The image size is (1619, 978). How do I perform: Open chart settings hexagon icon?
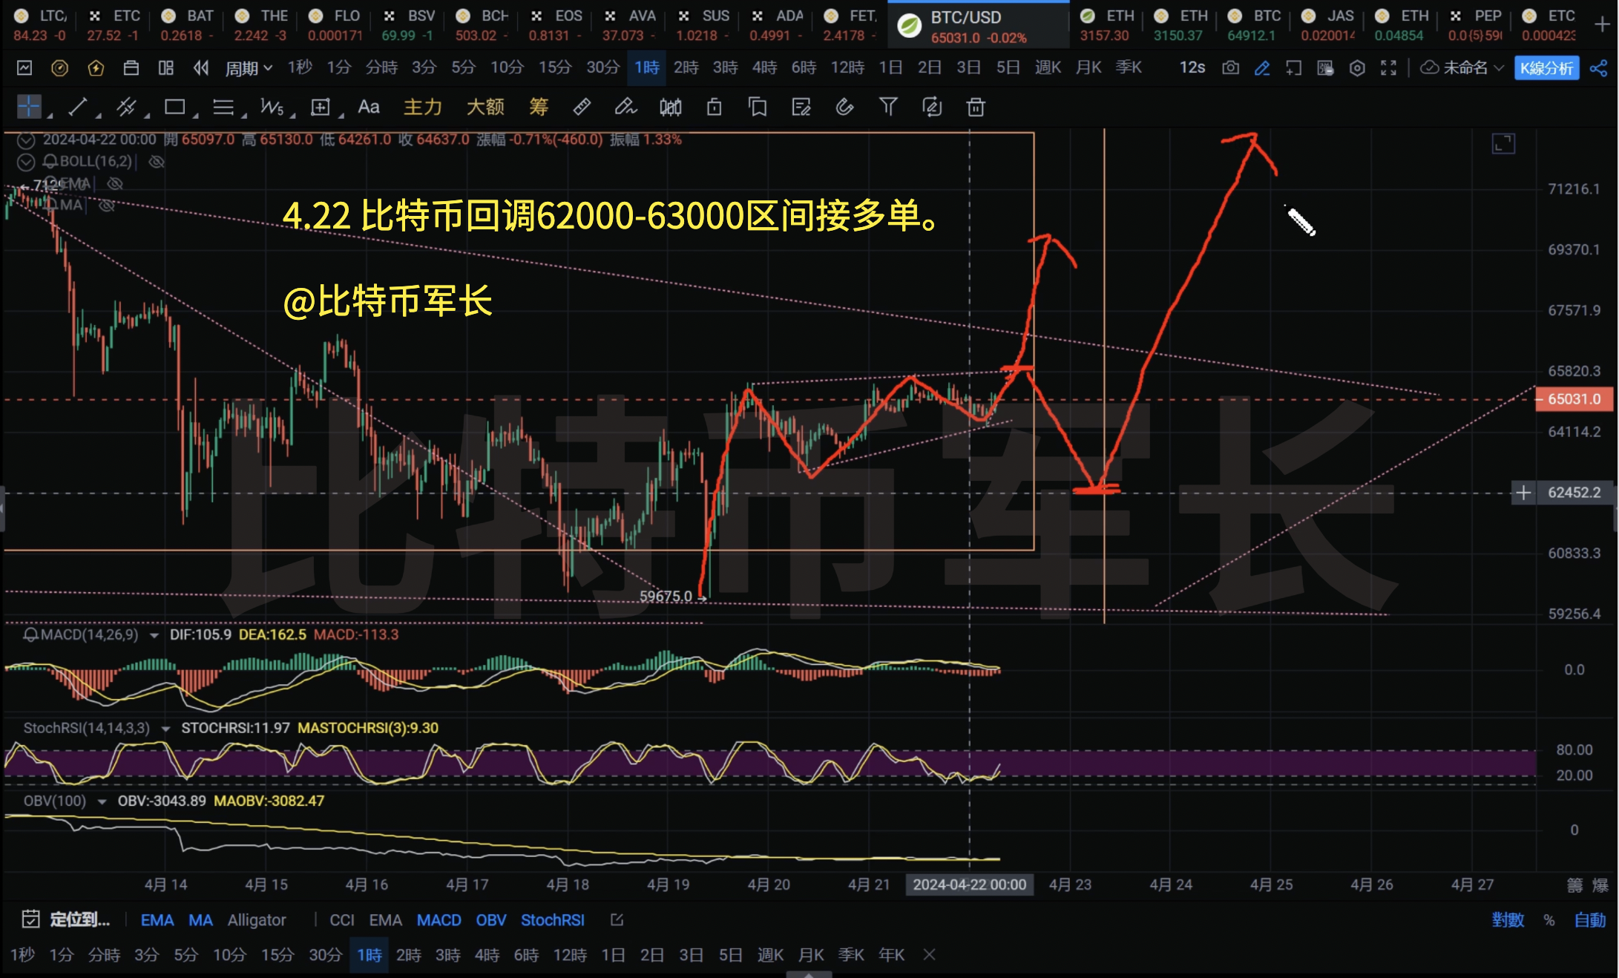(1357, 68)
